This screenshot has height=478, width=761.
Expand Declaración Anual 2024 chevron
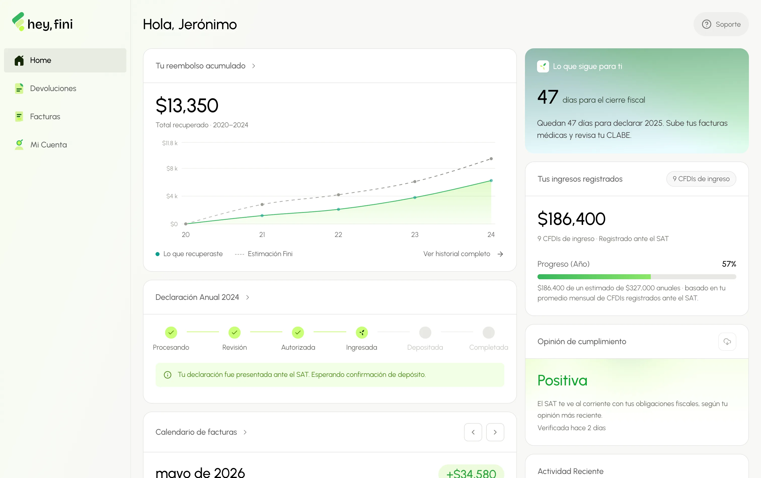247,297
